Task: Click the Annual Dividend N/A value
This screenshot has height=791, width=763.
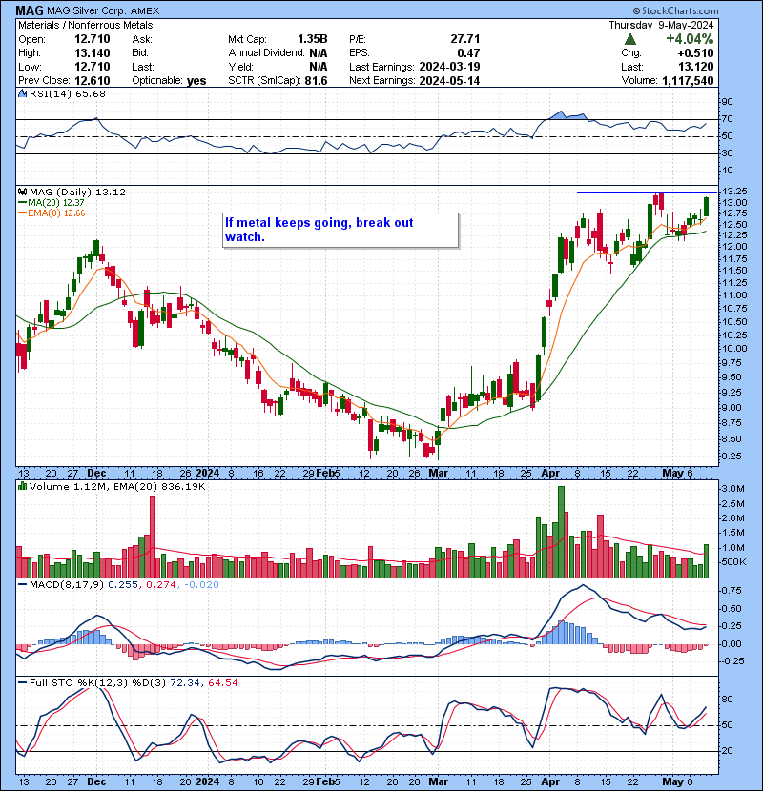Action: click(319, 52)
